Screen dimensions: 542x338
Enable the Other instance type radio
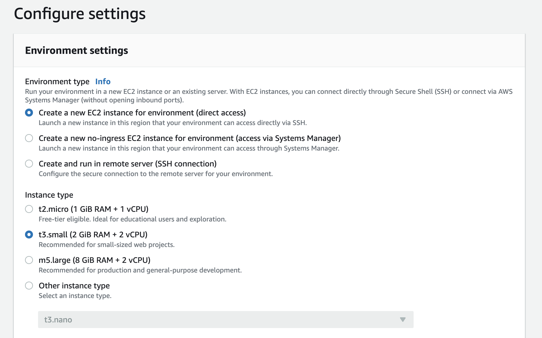click(x=29, y=286)
